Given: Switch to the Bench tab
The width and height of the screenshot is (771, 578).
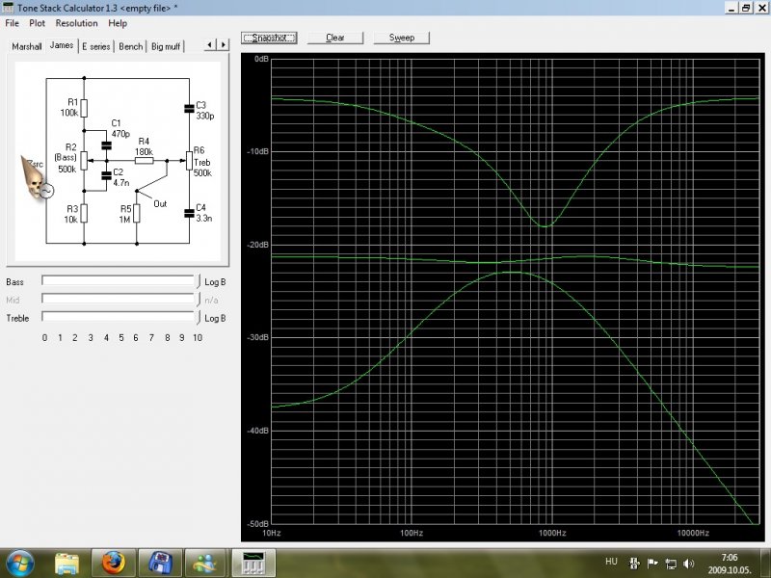Looking at the screenshot, I should (x=131, y=46).
